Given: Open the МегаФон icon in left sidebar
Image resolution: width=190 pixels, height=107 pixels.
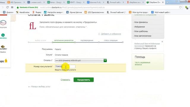Looking at the screenshot, I should [3, 36].
